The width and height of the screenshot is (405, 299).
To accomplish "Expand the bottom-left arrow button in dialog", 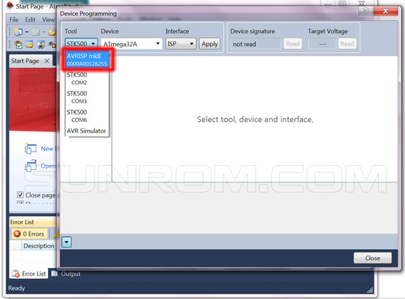I will [66, 241].
